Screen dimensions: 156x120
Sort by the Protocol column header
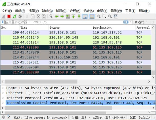pos(143,28)
